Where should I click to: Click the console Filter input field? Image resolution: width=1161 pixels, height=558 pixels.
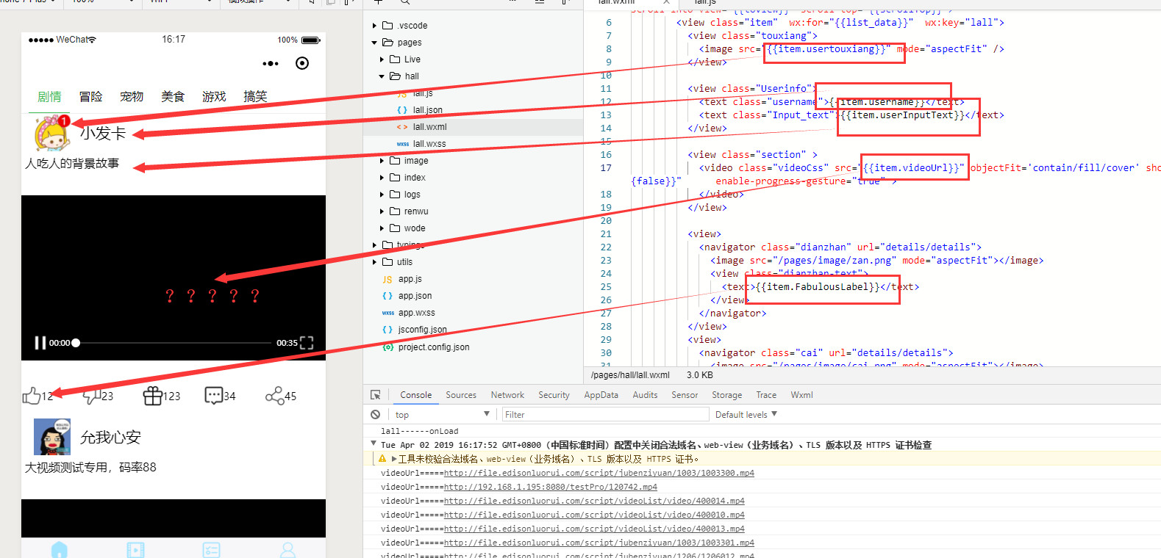click(x=604, y=415)
